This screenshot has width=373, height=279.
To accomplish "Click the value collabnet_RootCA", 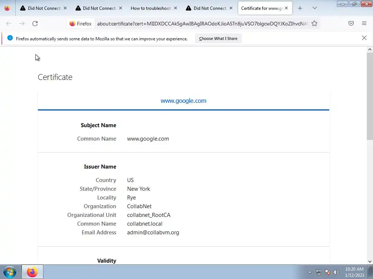I will point(149,215).
